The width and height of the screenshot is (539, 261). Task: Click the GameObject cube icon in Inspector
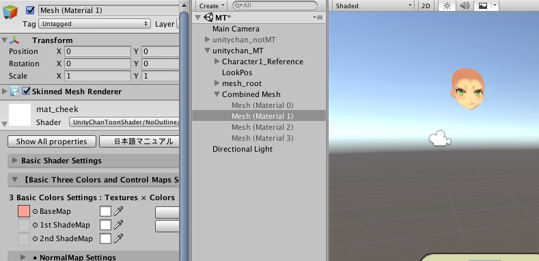point(10,12)
